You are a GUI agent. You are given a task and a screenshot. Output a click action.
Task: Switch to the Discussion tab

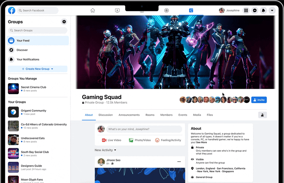[105, 115]
